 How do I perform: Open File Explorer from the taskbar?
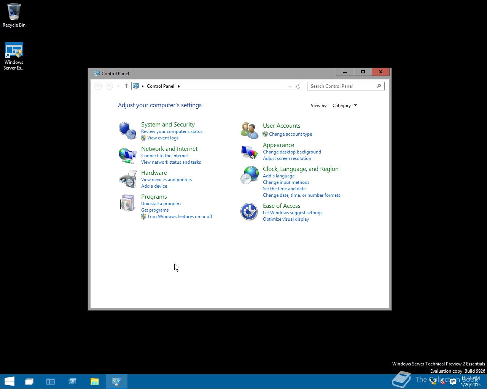point(95,381)
